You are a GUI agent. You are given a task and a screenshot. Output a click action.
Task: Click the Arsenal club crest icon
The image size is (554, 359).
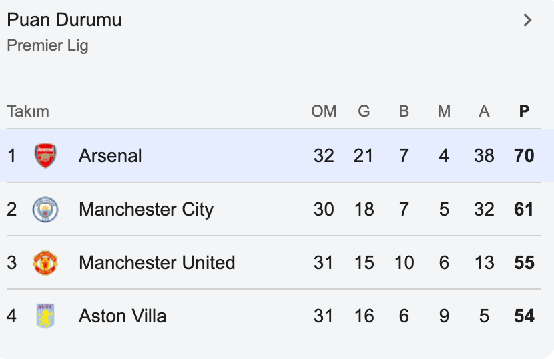(x=45, y=155)
